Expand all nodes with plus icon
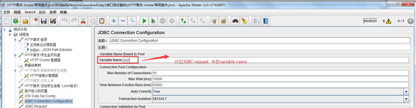This screenshot has height=108, width=416. tap(114, 21)
